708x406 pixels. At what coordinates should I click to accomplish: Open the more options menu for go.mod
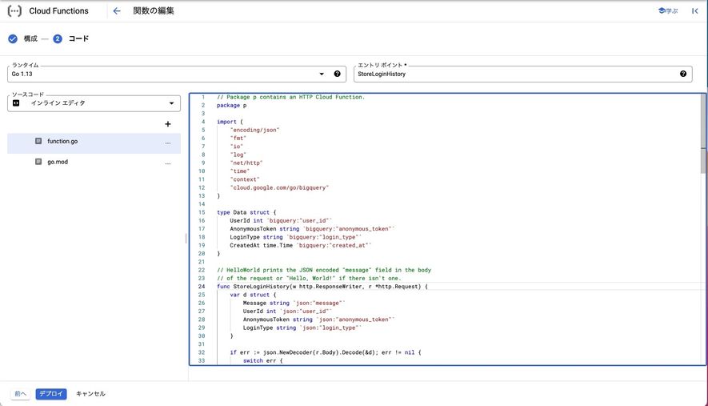[168, 163]
